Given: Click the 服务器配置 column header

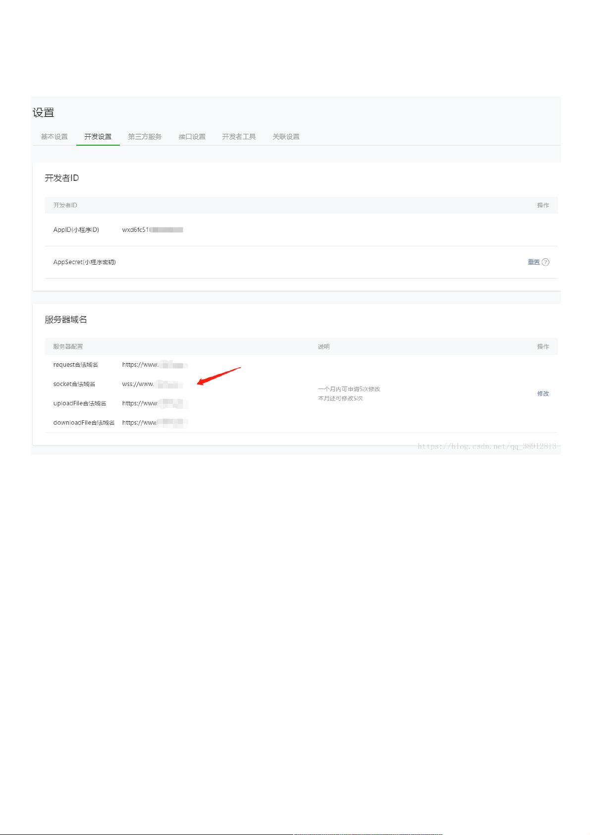Looking at the screenshot, I should click(x=68, y=346).
